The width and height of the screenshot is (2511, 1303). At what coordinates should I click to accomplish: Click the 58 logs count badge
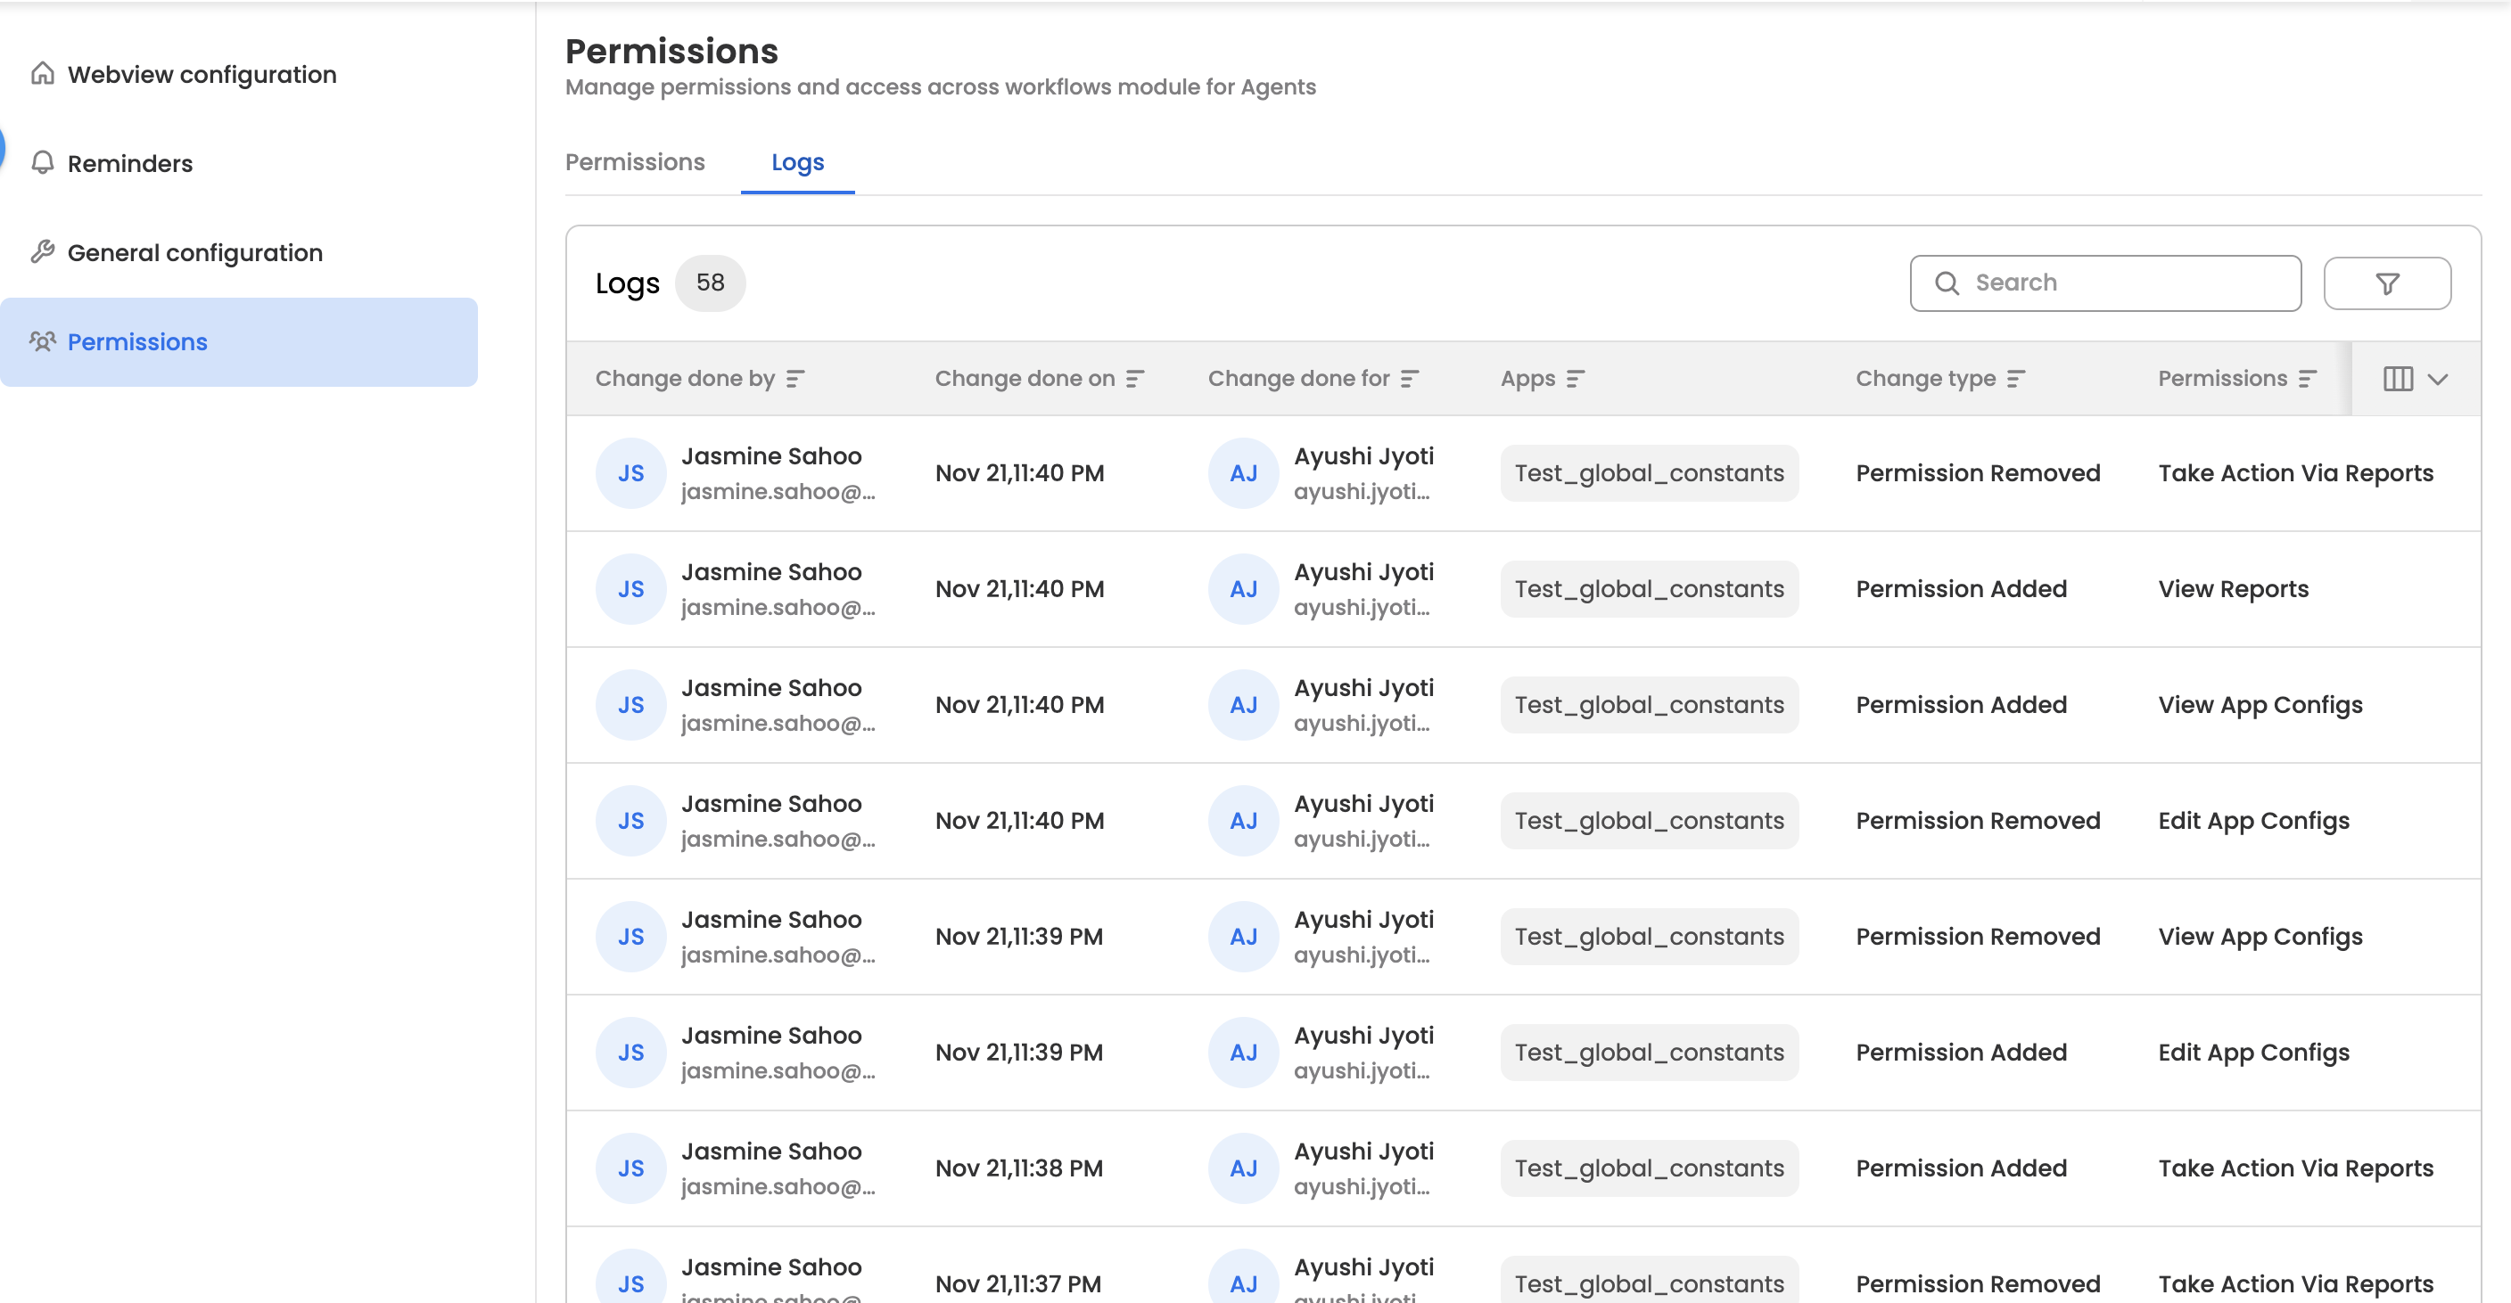[x=710, y=283]
